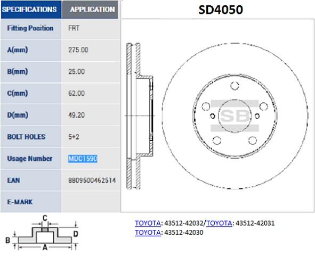Viewport: 315px width, 256px height.
Task: Click the brake disc front view drawing
Action: [235, 116]
